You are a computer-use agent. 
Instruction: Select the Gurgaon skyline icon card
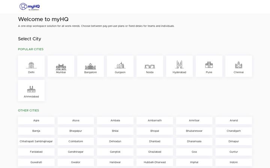(120, 66)
